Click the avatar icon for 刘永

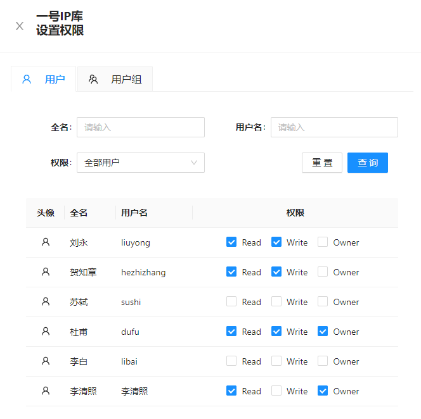pos(46,242)
